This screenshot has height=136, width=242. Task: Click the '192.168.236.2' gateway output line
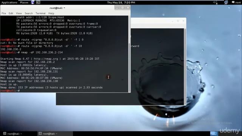[11, 49]
